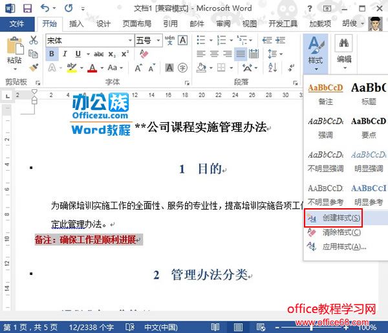Click the Decrease Indent icon
Viewport: 388px width, 333px height.
pos(267,40)
